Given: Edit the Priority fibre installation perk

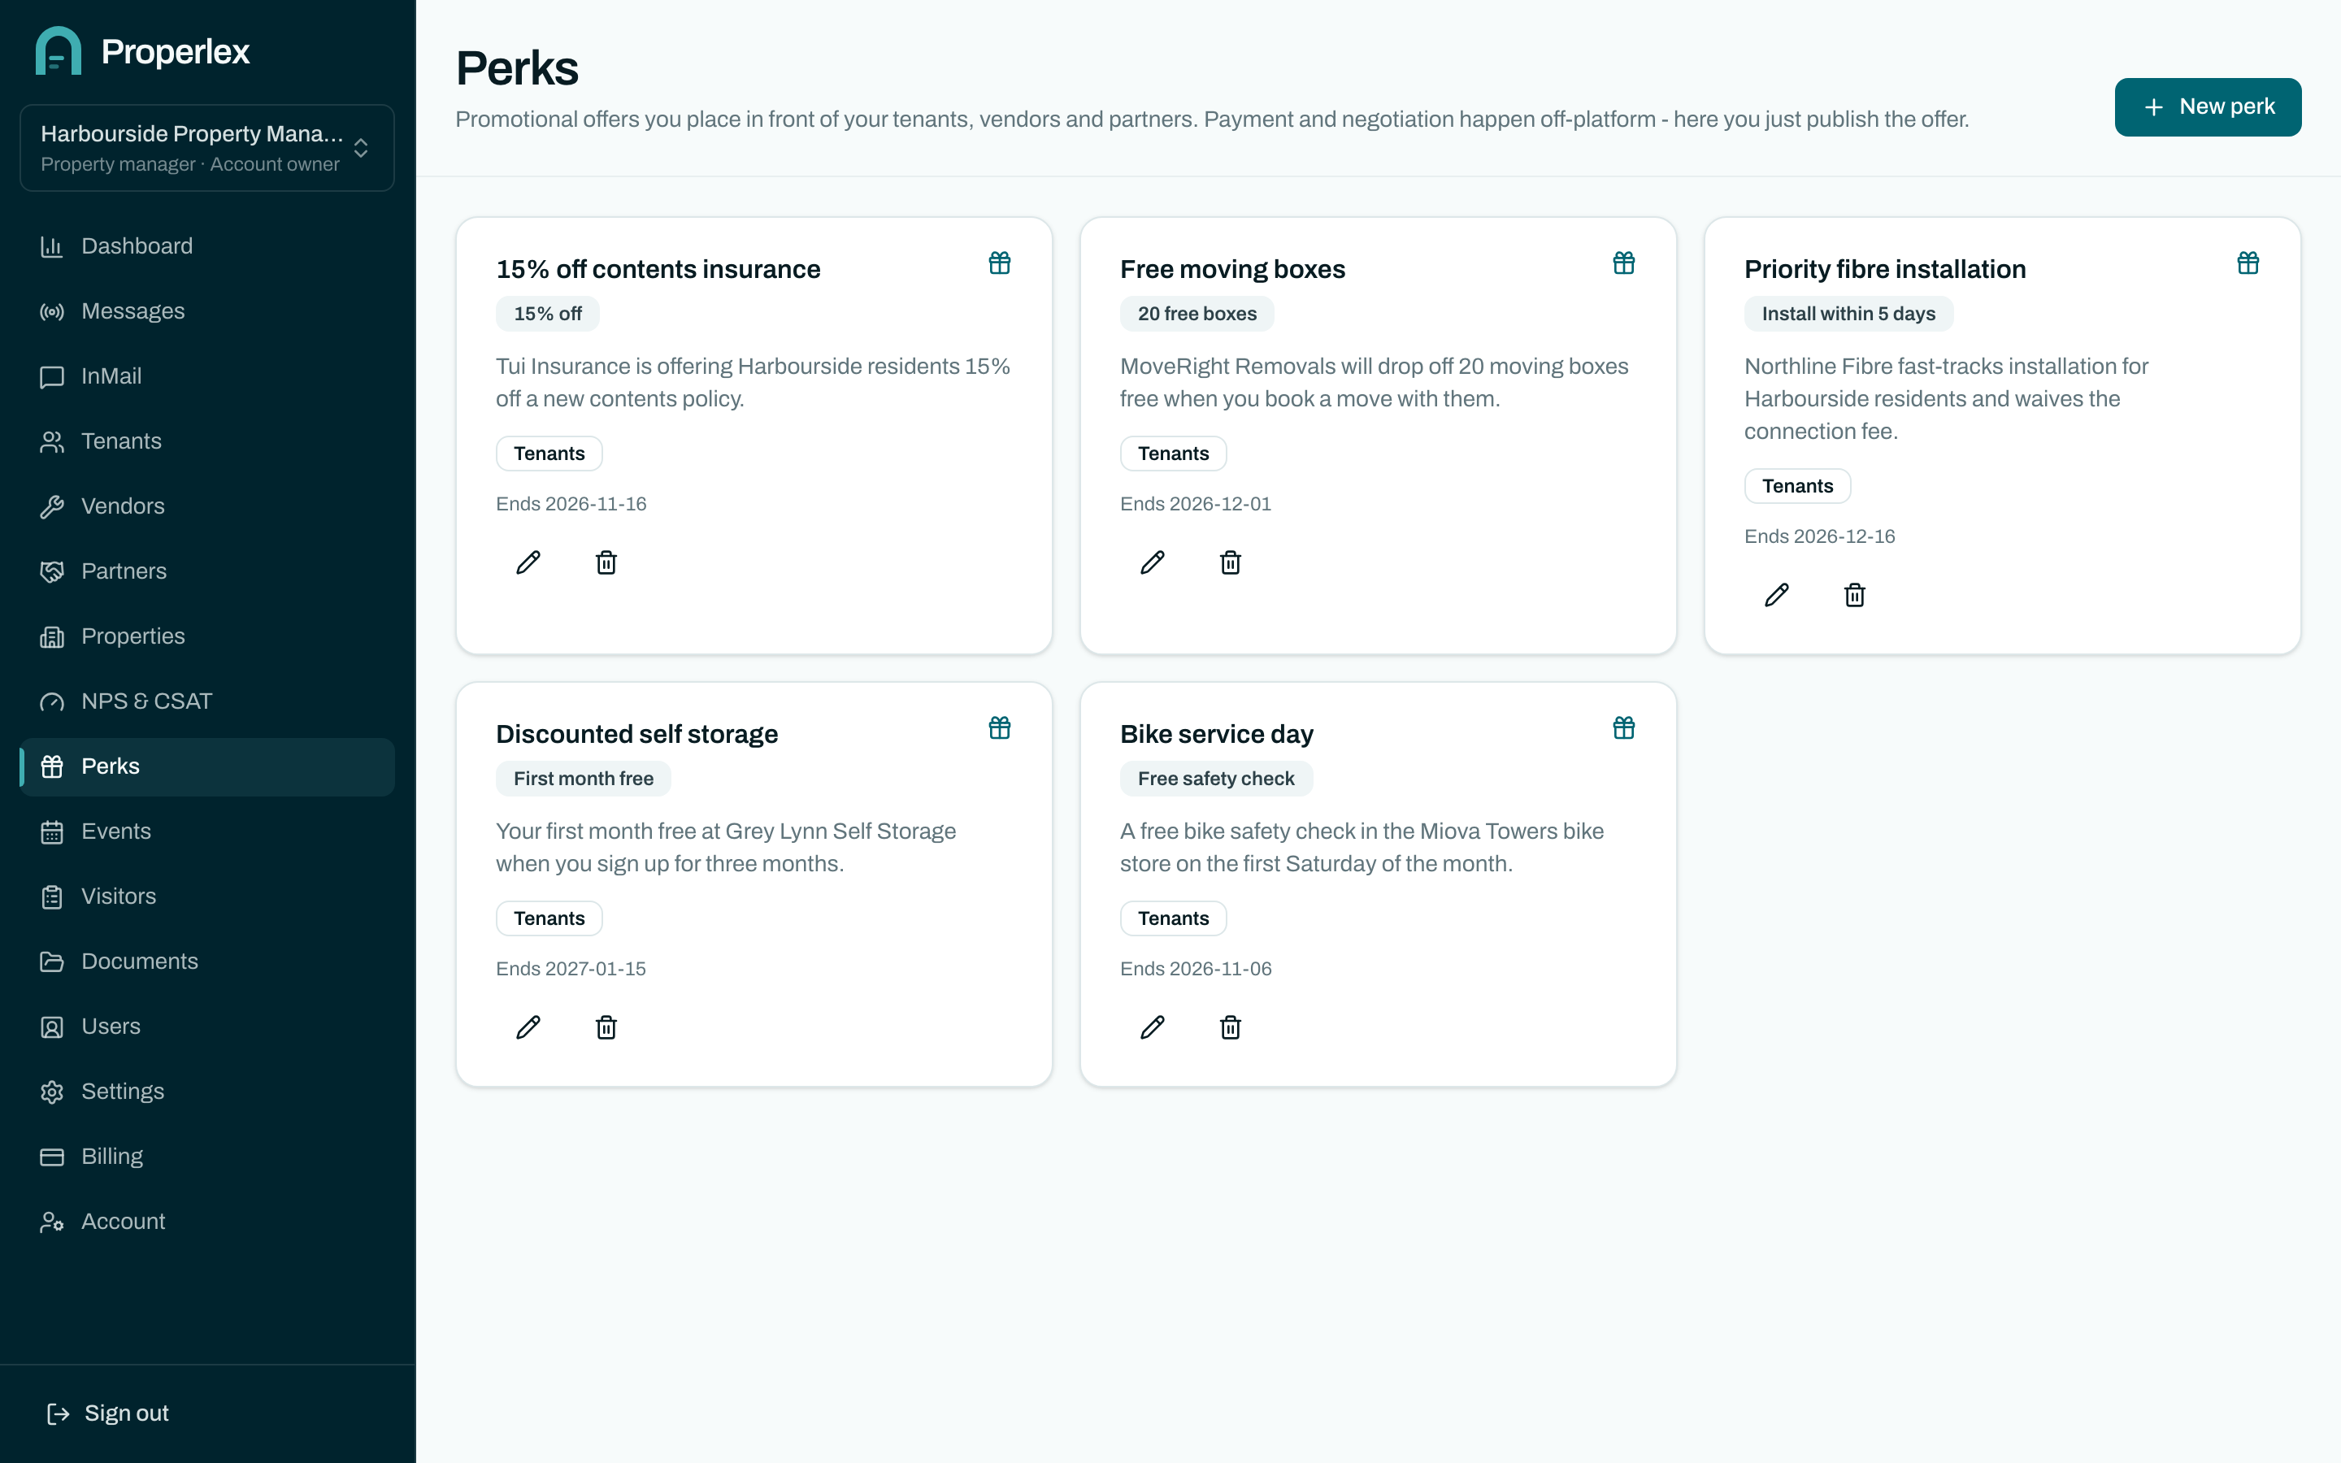Looking at the screenshot, I should [x=1777, y=595].
